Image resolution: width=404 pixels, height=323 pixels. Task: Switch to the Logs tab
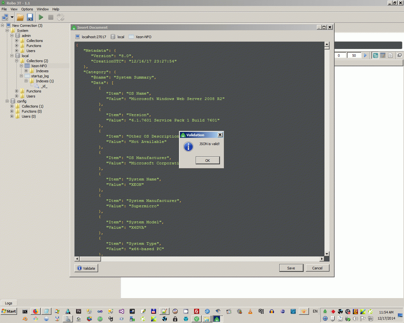9,303
